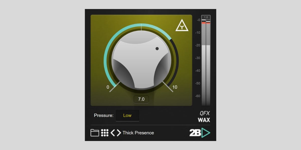Click the Thick Presence preset name
Viewport: 301px width, 150px height.
(138, 133)
